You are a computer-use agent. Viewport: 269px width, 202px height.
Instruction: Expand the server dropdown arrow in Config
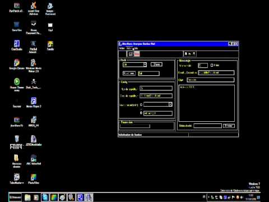coord(170,104)
